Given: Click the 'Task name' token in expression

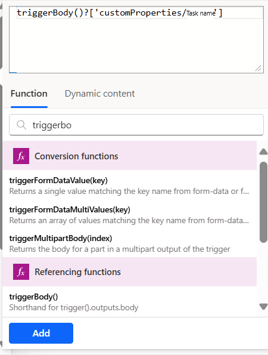Looking at the screenshot, I should (201, 13).
